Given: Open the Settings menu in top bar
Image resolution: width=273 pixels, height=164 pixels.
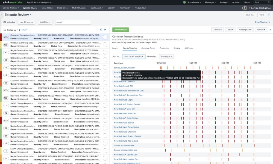Looking at the screenshot, I should 224,2.
